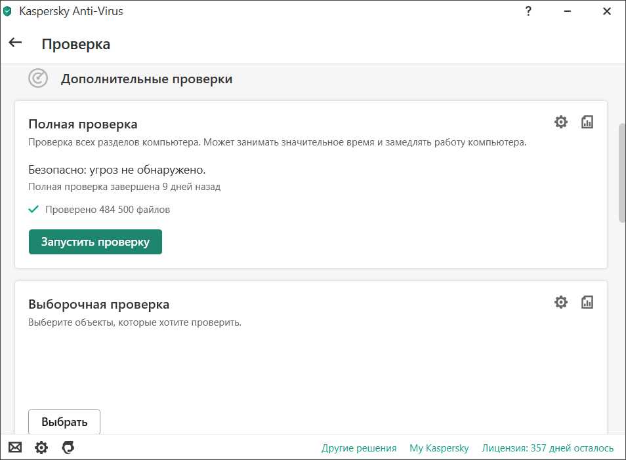Open settings gear for Полная проверка
This screenshot has width=626, height=460.
click(560, 122)
